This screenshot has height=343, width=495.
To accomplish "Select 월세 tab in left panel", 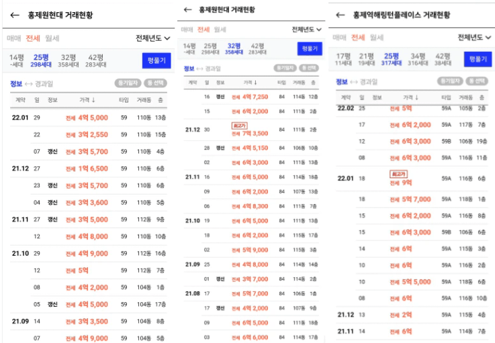I will click(x=52, y=38).
